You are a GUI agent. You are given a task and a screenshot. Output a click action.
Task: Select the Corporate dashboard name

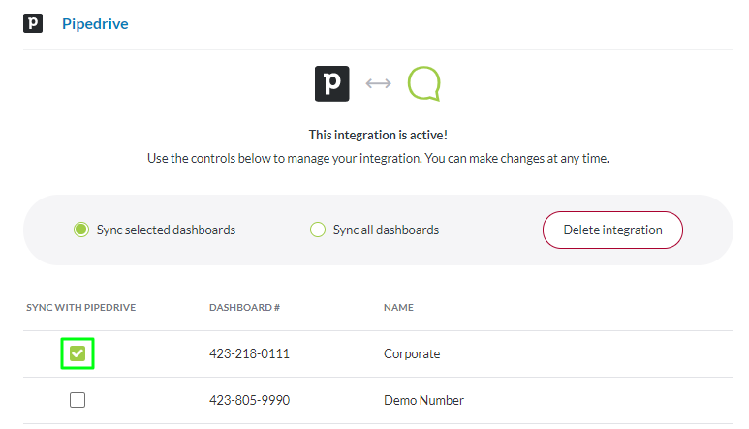[x=412, y=353]
